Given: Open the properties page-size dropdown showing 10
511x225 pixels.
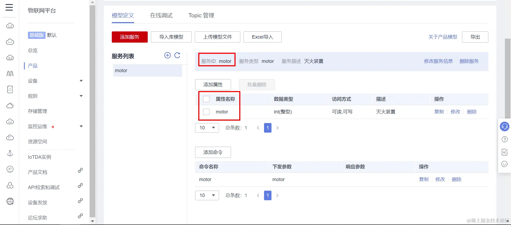Looking at the screenshot, I should pyautogui.click(x=207, y=128).
